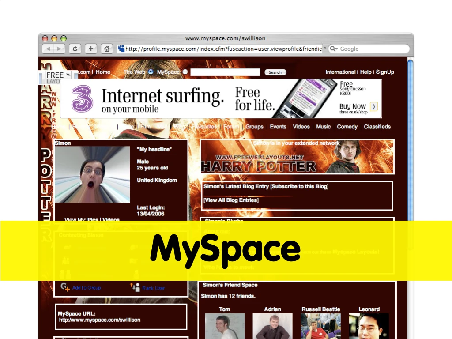This screenshot has height=339, width=452.
Task: Go to MySpace Home link
Action: click(103, 72)
